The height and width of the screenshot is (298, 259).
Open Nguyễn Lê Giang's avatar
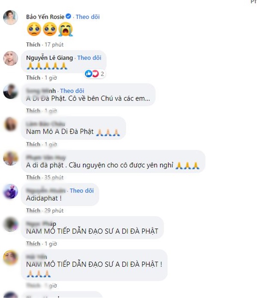point(10,58)
